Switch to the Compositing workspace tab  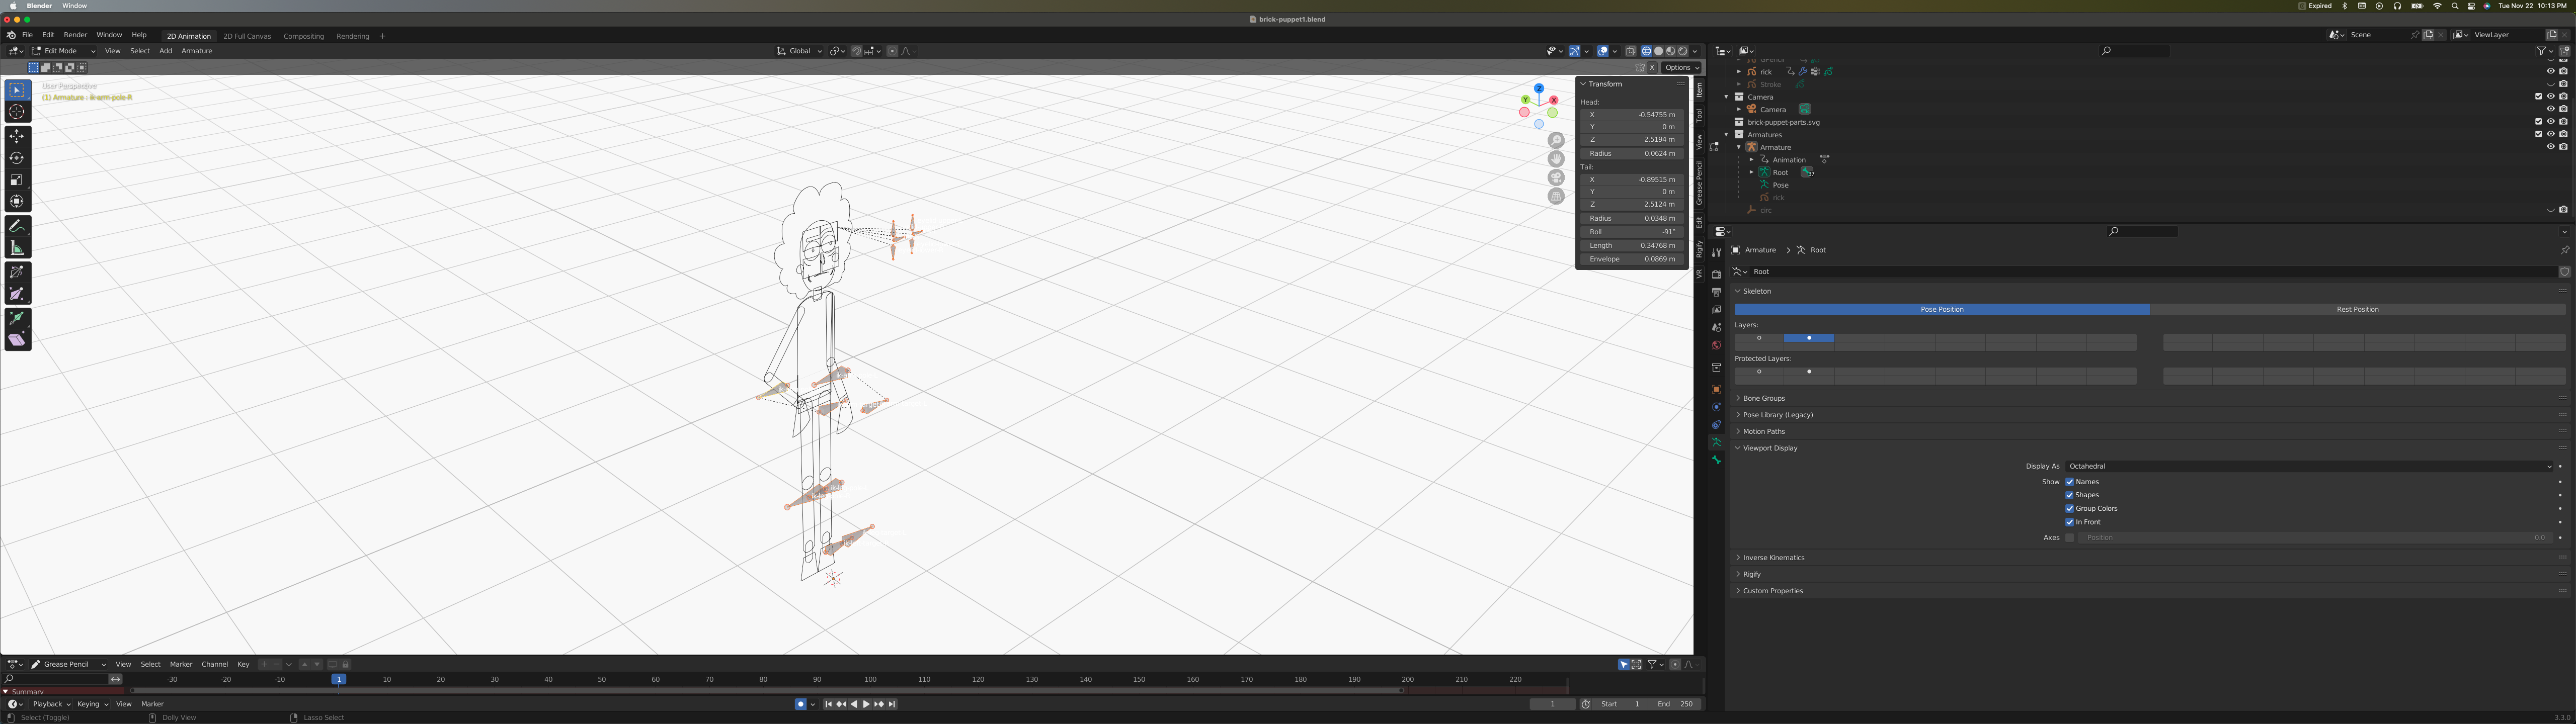click(303, 36)
